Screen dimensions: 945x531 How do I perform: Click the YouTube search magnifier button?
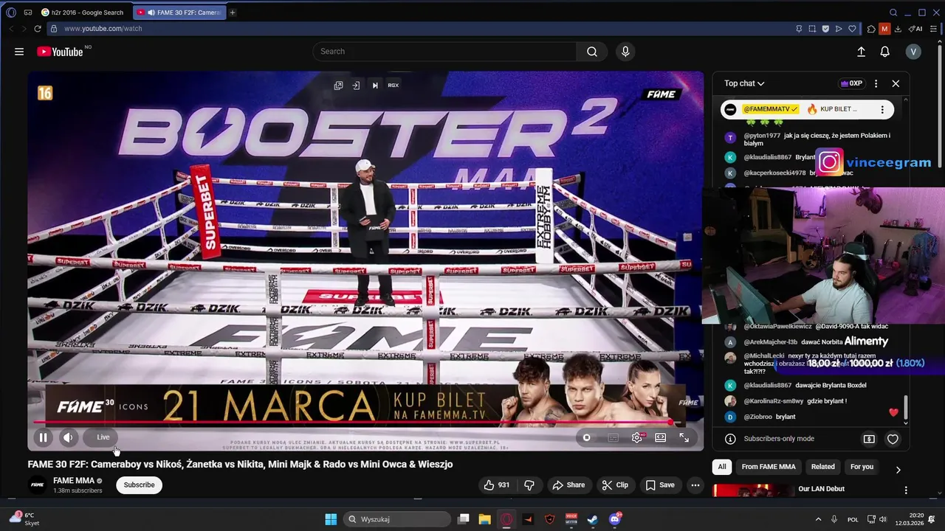pos(592,52)
